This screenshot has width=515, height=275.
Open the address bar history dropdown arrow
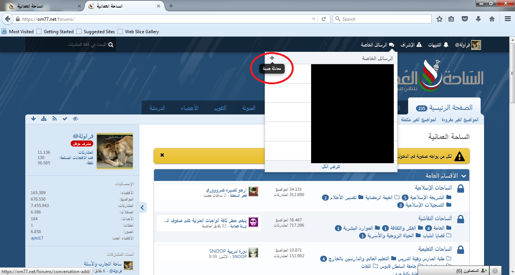pyautogui.click(x=313, y=19)
